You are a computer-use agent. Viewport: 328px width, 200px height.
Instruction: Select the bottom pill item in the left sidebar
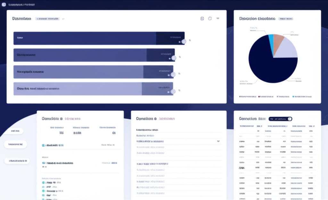click(x=17, y=161)
